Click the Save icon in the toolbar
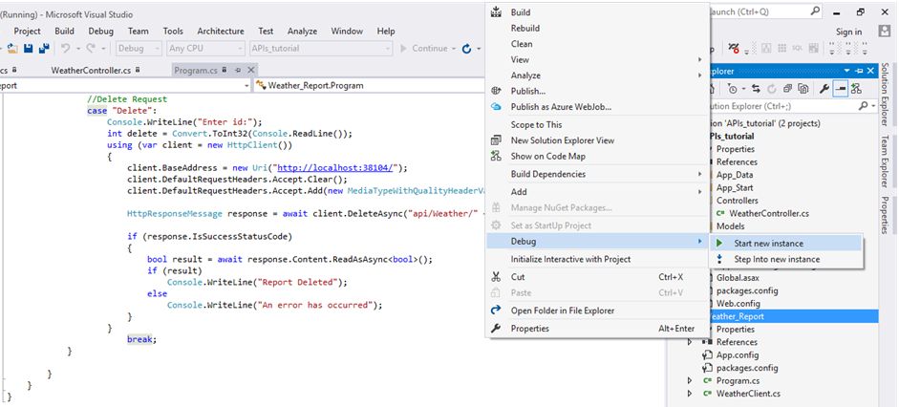Image resolution: width=899 pixels, height=407 pixels. click(x=28, y=50)
